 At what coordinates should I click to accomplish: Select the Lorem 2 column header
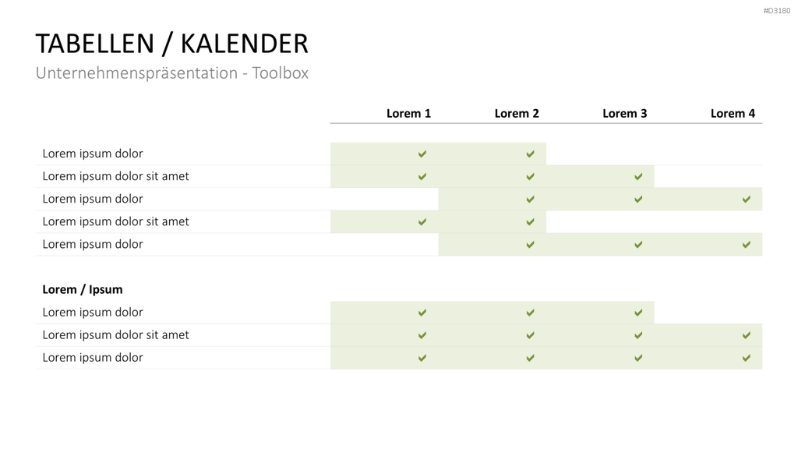click(x=517, y=114)
